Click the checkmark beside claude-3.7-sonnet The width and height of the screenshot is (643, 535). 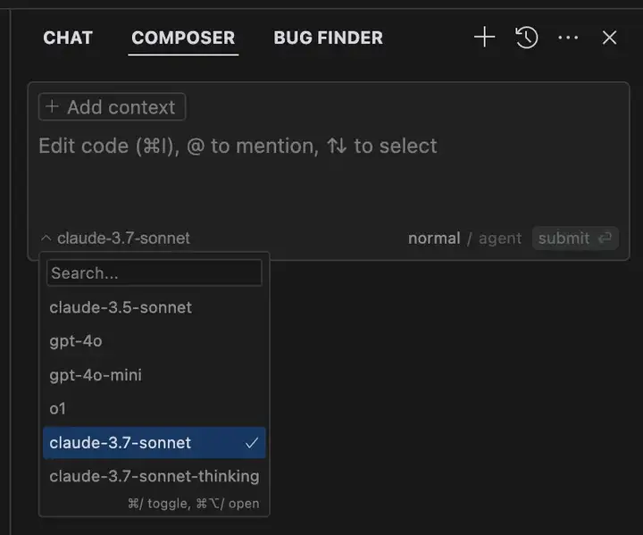[x=252, y=443]
